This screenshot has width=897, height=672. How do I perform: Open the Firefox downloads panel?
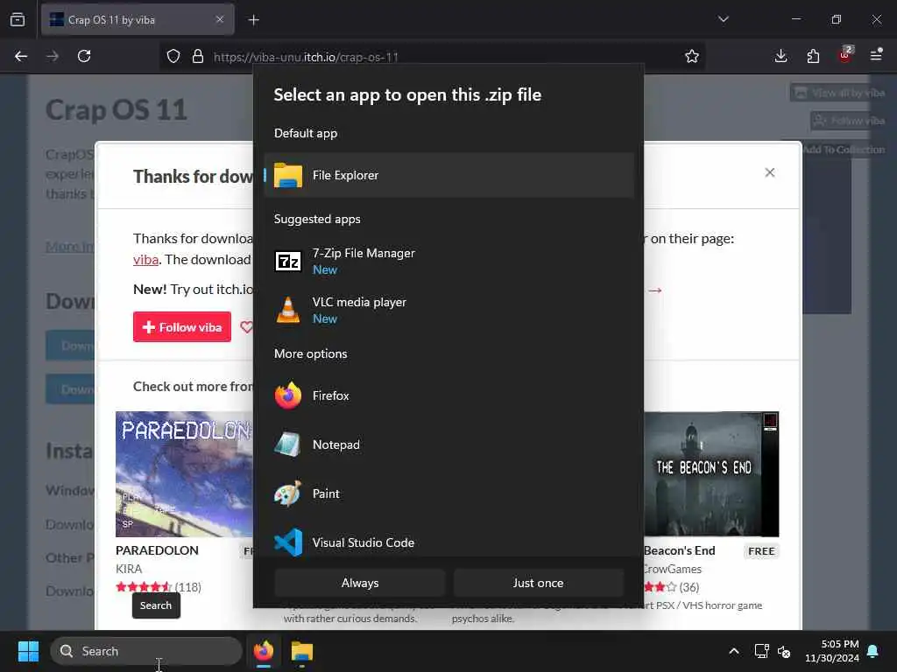pos(780,56)
